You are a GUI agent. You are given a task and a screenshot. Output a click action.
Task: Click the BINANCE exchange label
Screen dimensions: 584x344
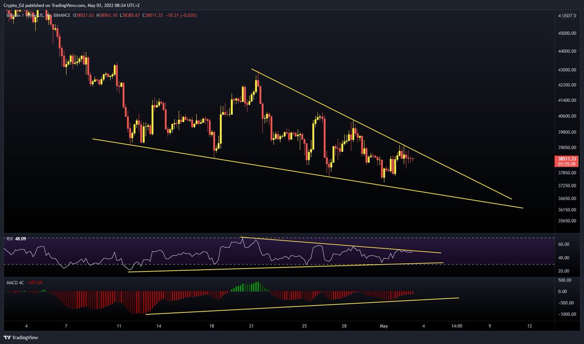point(61,16)
